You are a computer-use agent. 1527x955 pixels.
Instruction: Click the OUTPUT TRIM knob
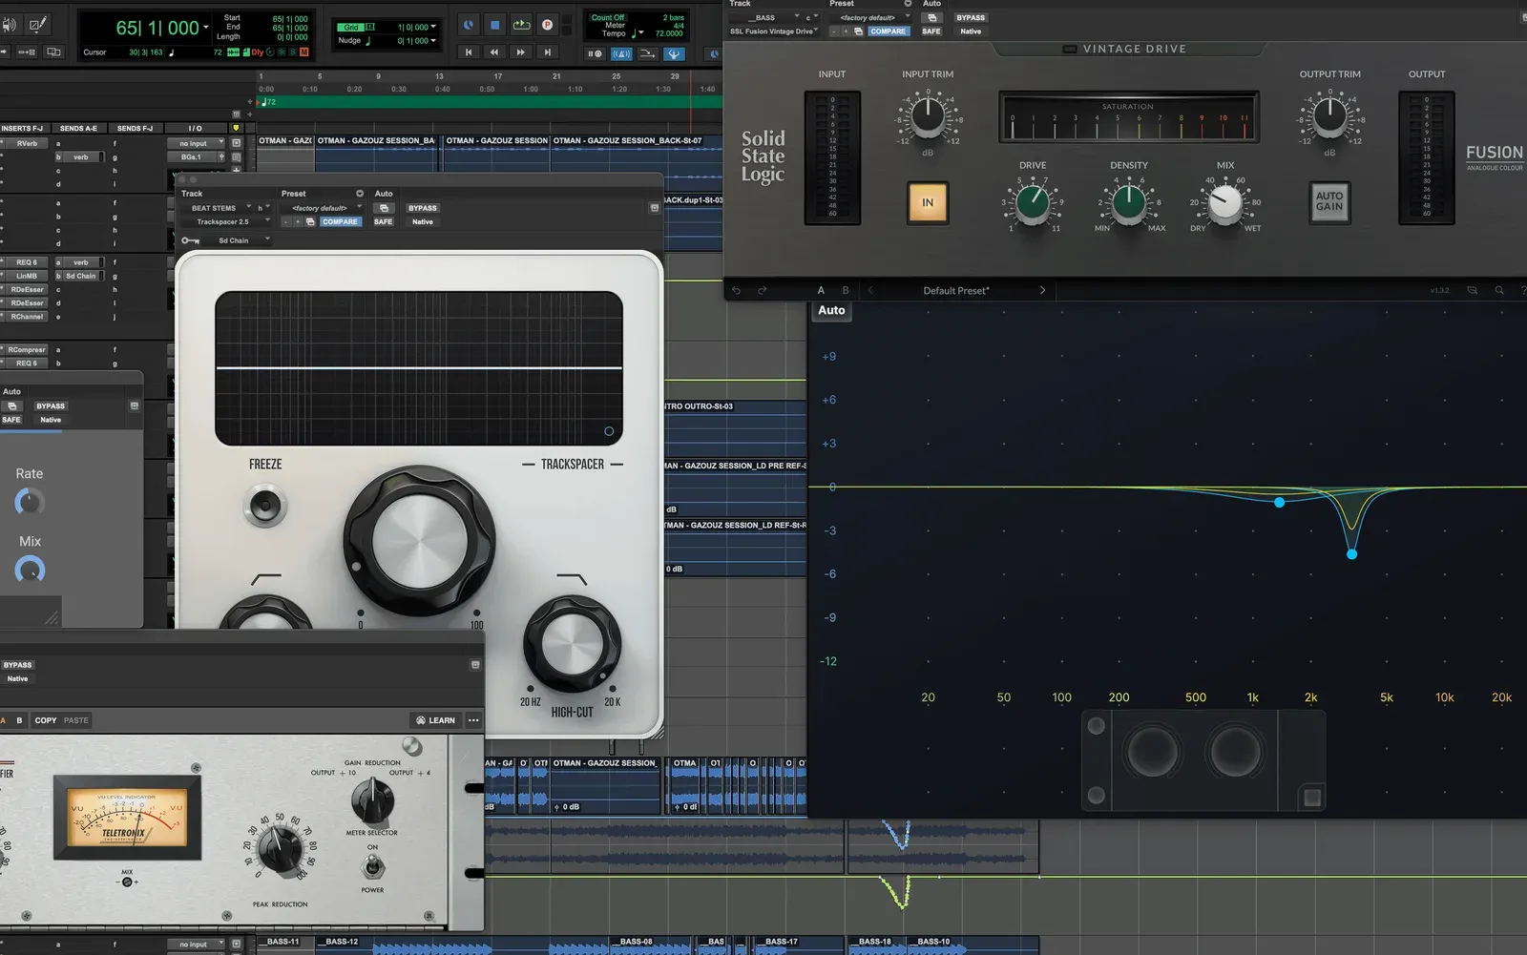1329,117
